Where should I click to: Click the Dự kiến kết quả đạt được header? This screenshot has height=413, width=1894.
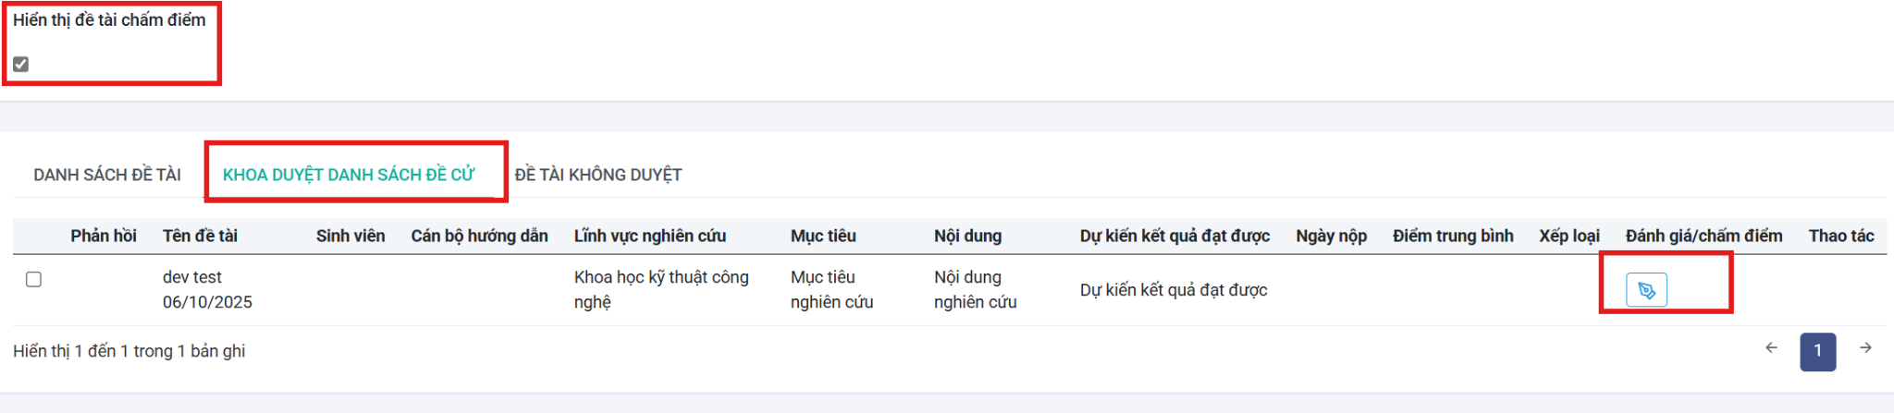[x=1175, y=236]
